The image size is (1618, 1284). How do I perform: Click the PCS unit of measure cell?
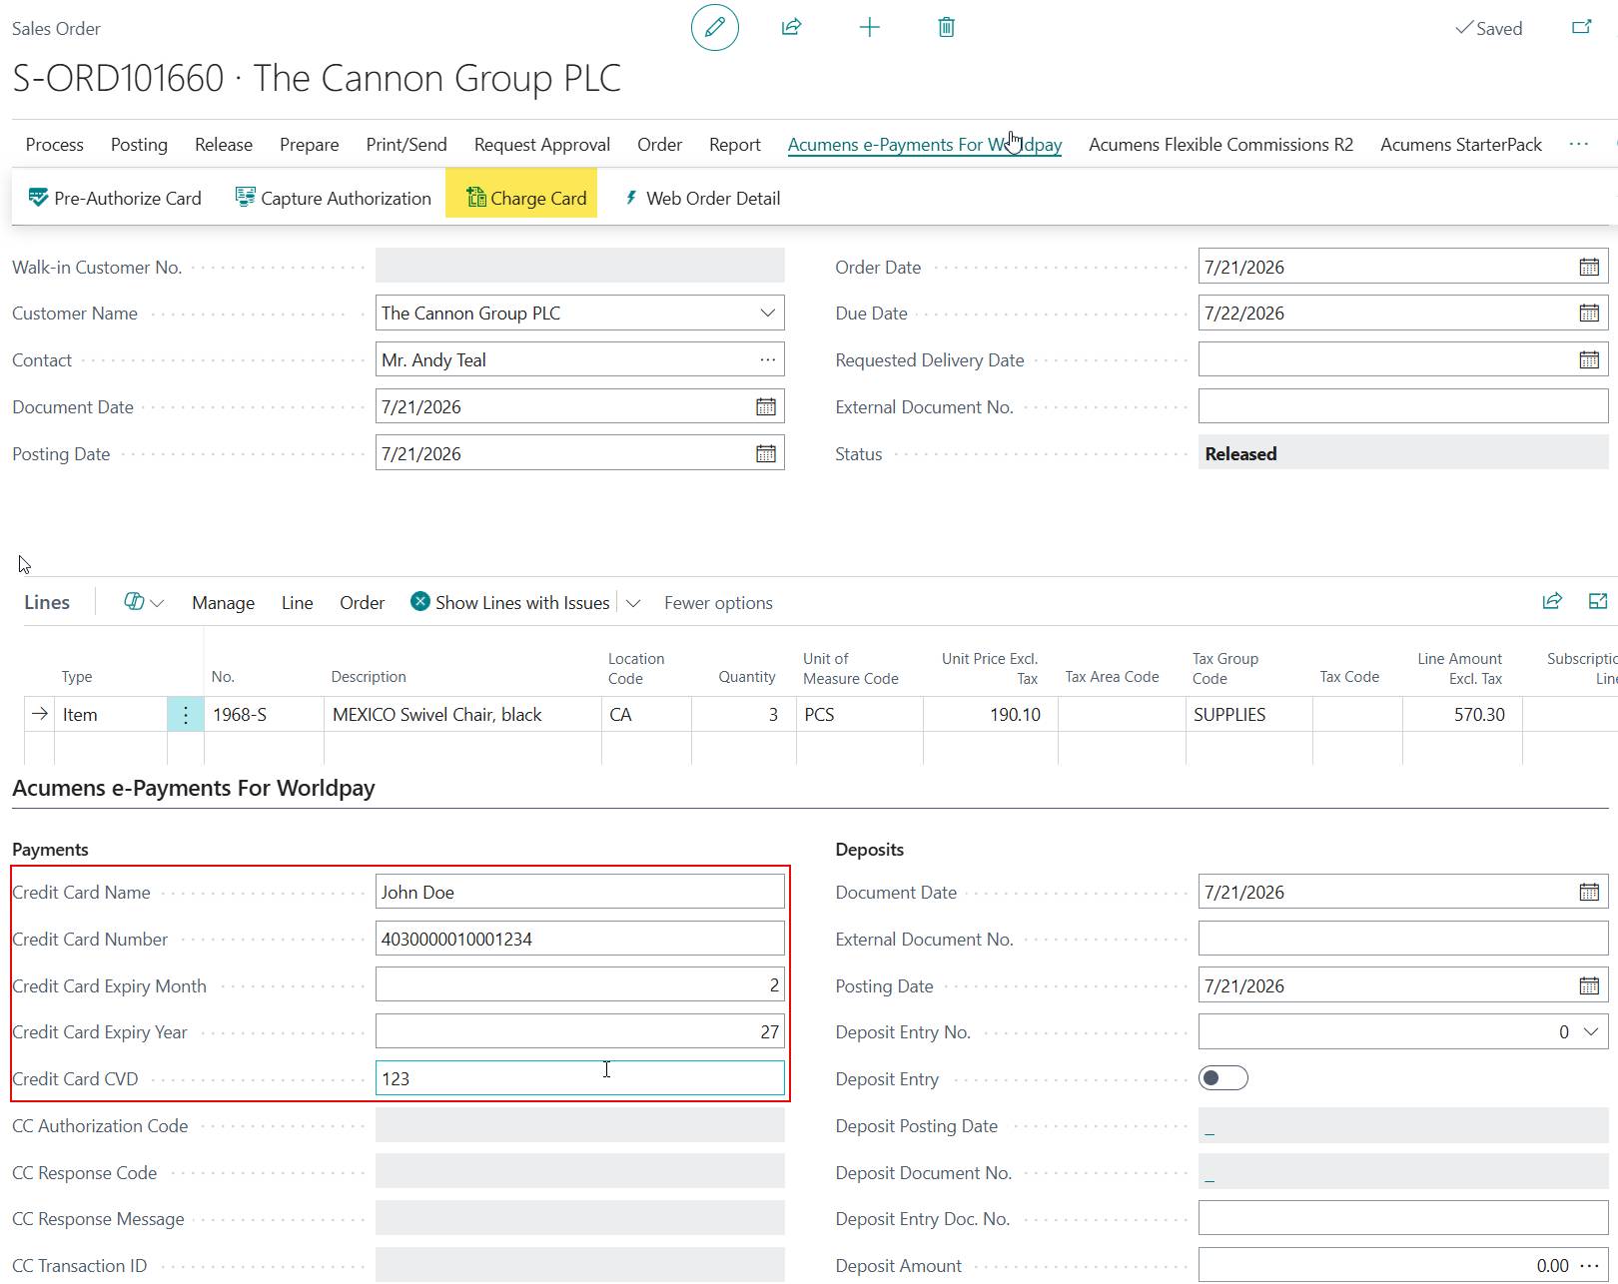[860, 715]
